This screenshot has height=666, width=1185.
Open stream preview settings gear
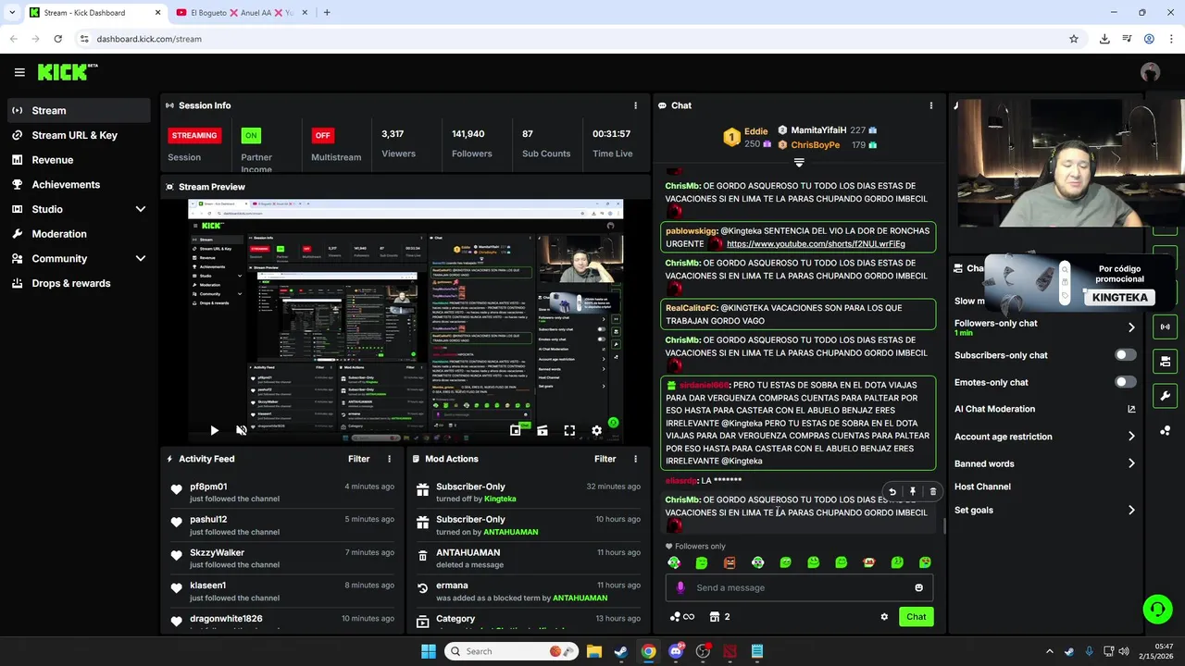point(596,430)
